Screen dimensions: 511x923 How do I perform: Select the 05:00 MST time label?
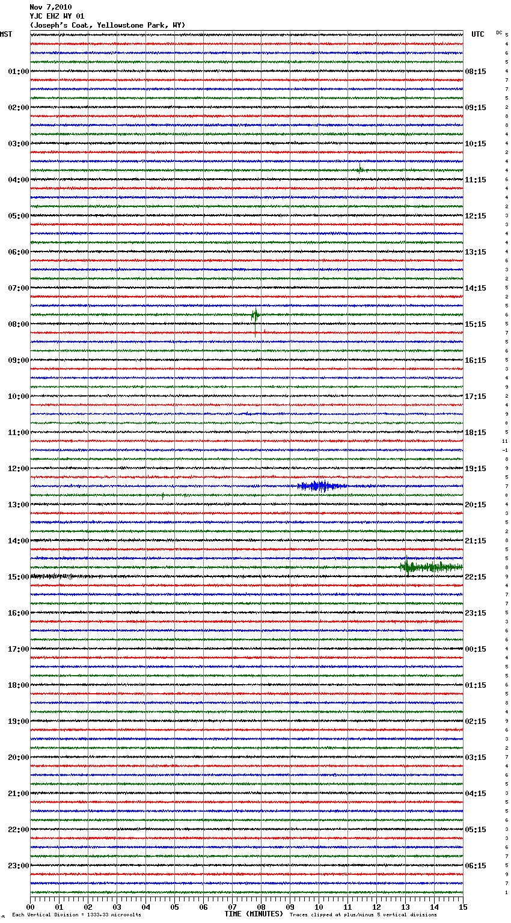pyautogui.click(x=19, y=216)
